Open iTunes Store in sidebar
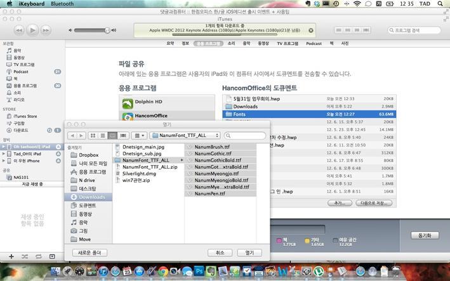450x281 pixels. [25, 116]
